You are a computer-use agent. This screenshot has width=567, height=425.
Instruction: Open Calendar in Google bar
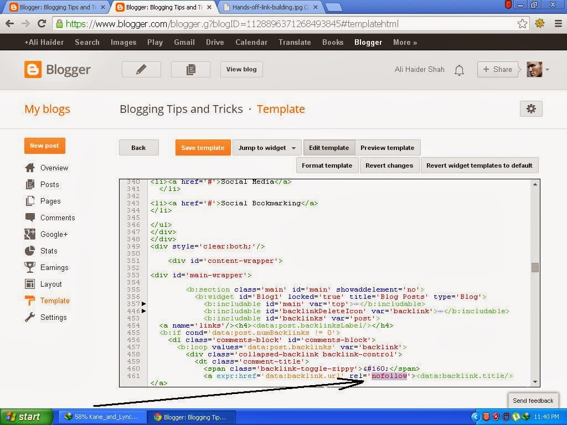point(251,42)
